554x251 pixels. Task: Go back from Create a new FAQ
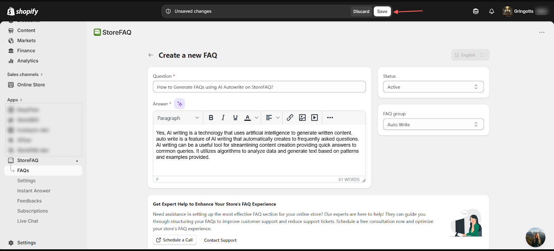(151, 55)
